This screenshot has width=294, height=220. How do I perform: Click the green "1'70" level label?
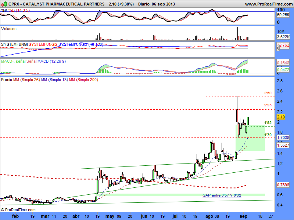pyautogui.click(x=268, y=135)
